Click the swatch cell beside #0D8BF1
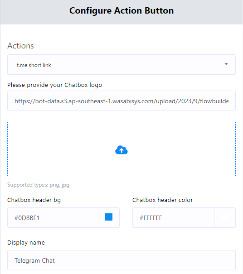Viewport: 243px width, 274px height. [109, 218]
